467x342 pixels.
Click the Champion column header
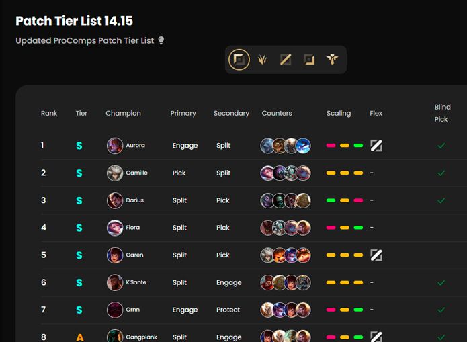(123, 114)
